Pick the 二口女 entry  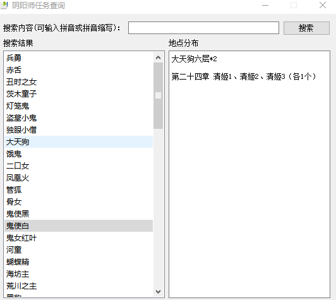click(79, 166)
